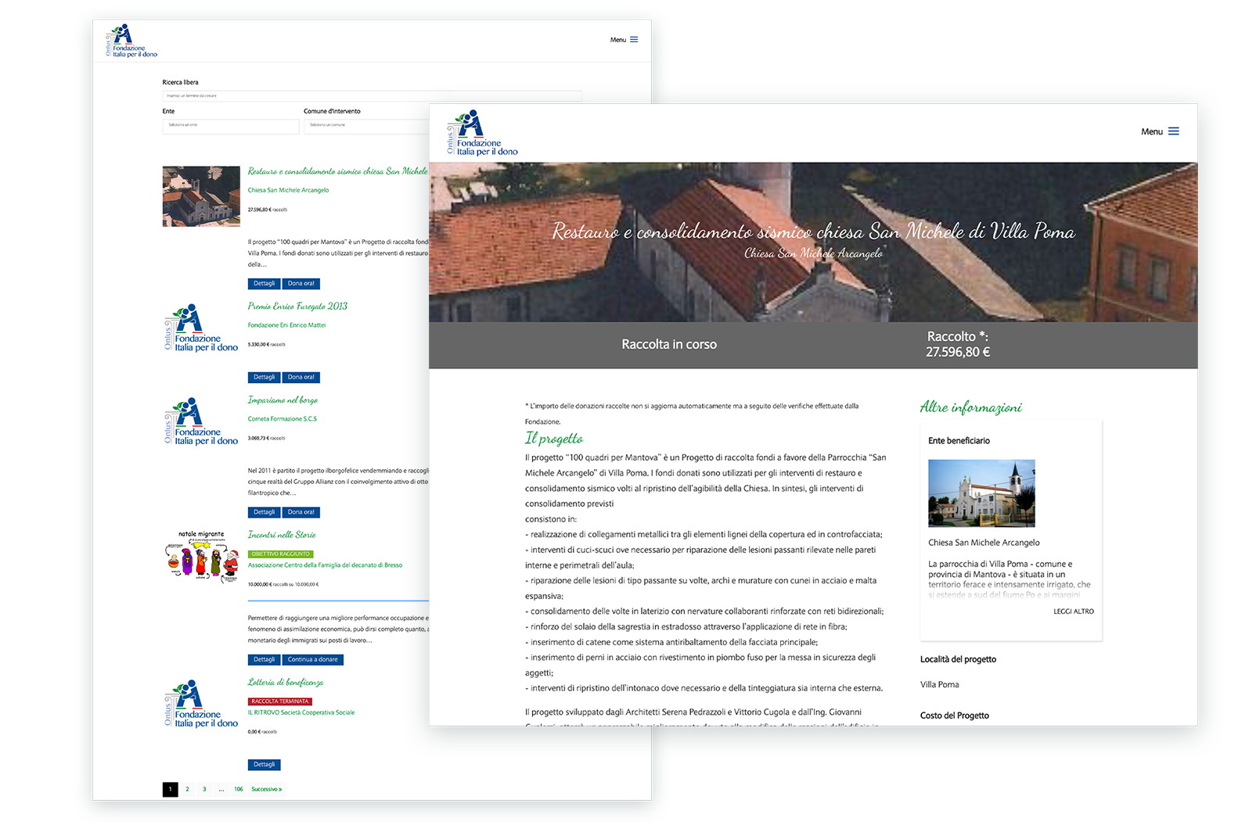Click Fondazione Italia per il dono logo in front window

481,133
